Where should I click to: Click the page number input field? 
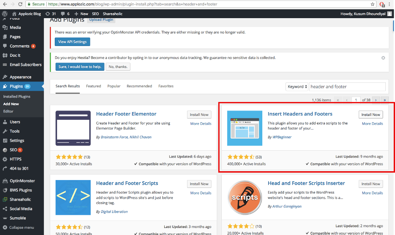pos(356,99)
